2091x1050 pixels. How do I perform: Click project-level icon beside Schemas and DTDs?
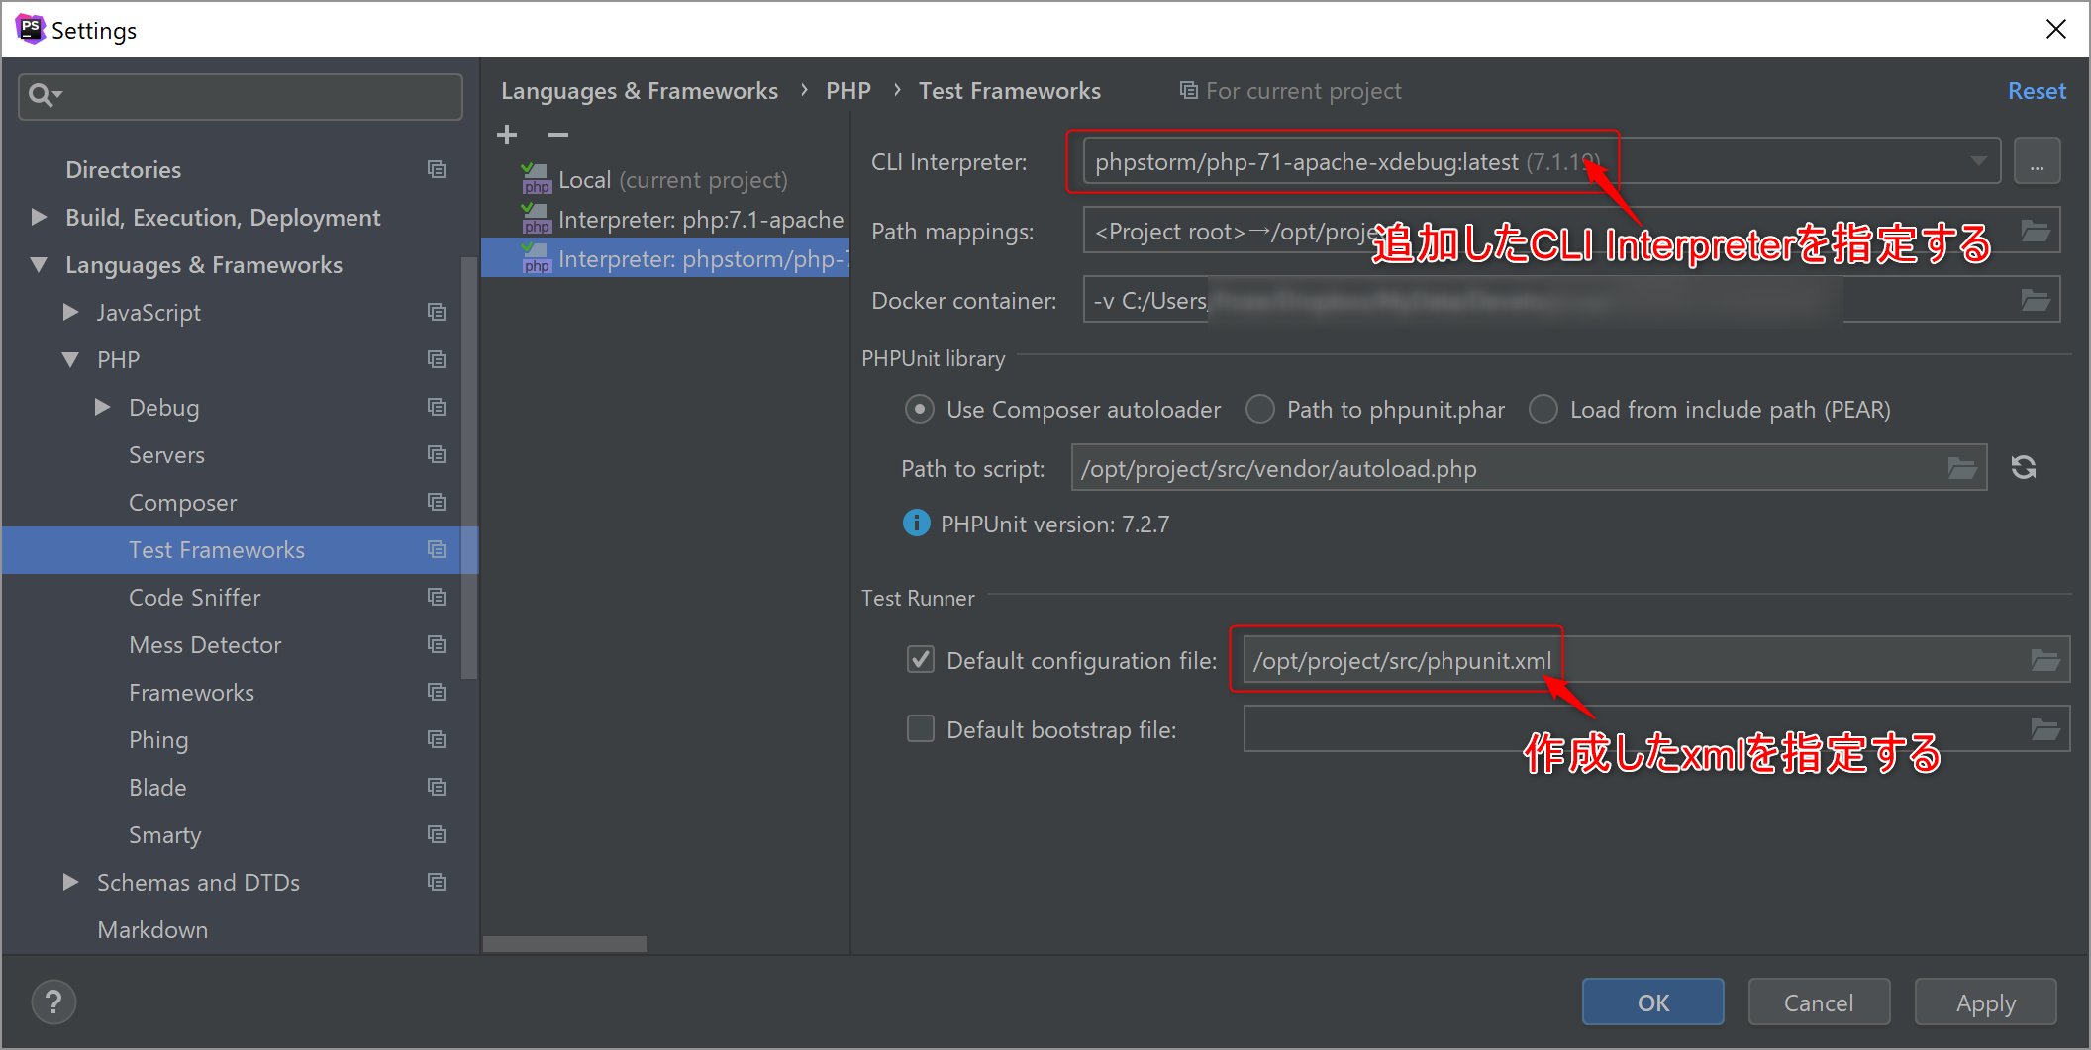click(x=437, y=882)
